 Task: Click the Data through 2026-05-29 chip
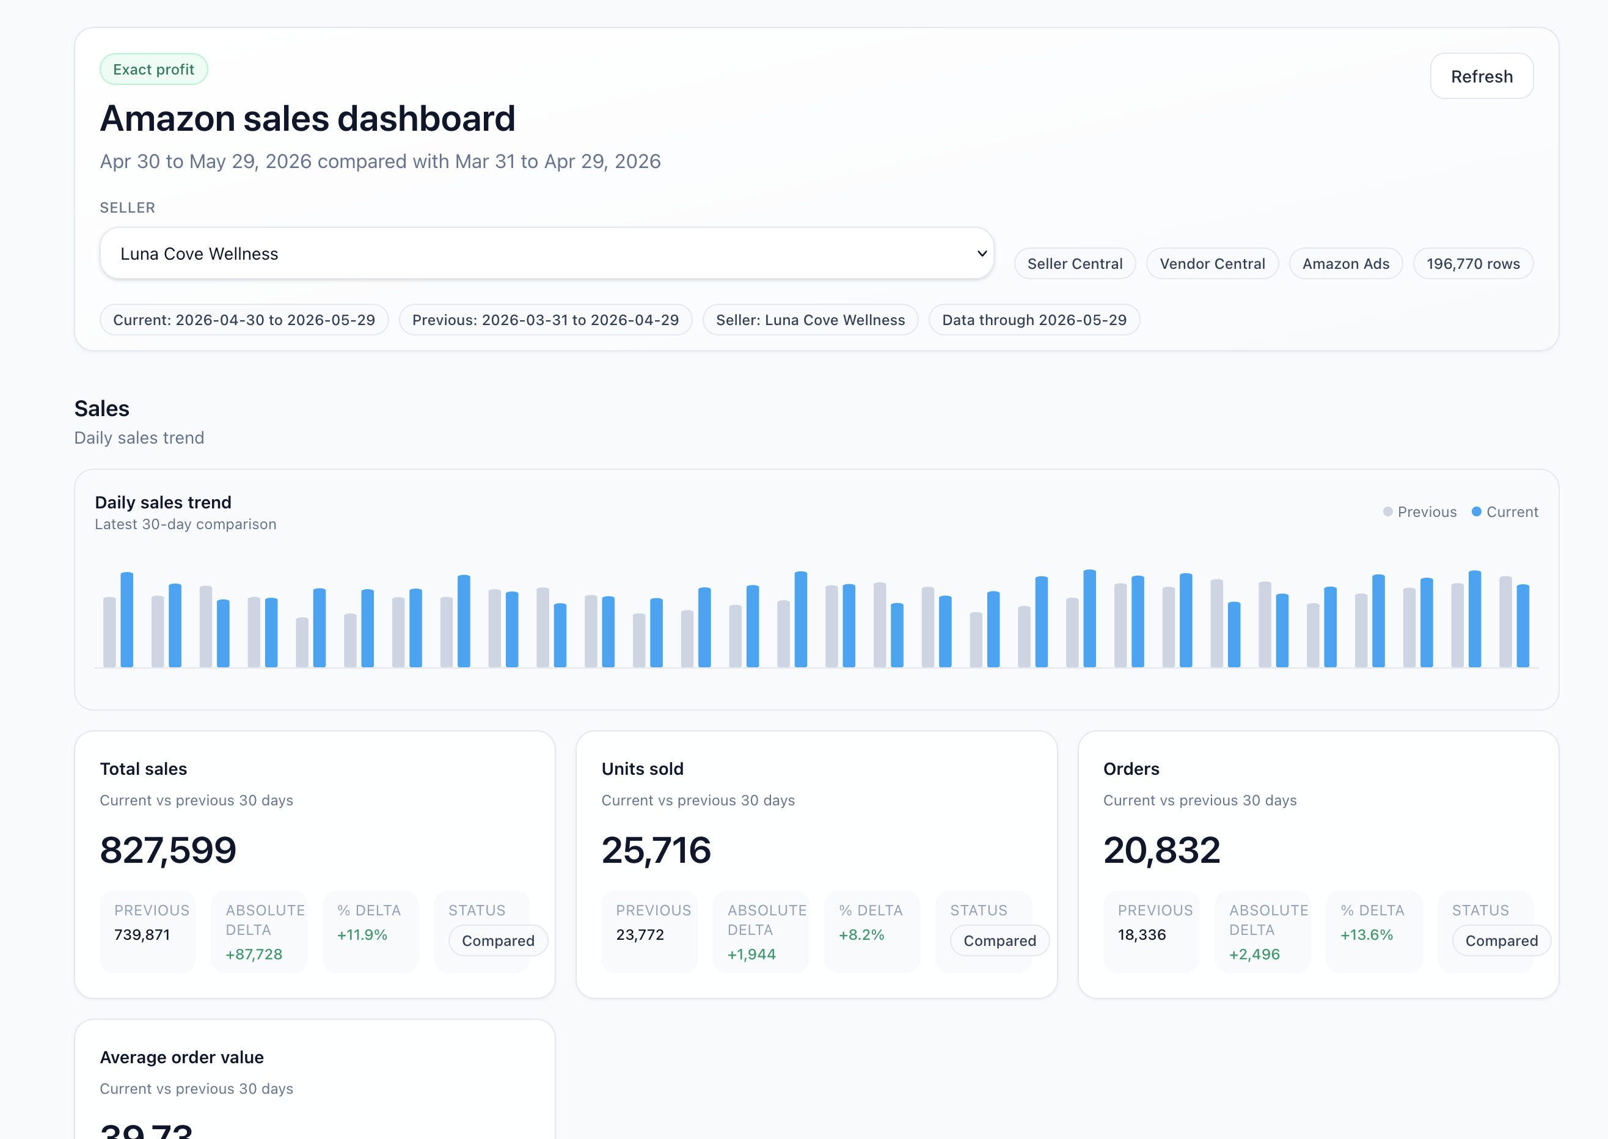(x=1034, y=320)
